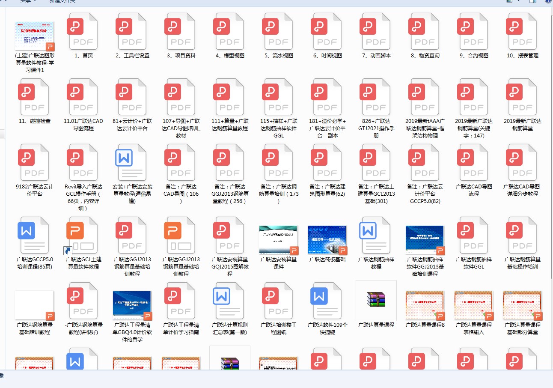Image resolution: width=553 pixels, height=388 pixels.
Task: Click label 广联达工程量清单计价学习指南
Action: (181, 328)
